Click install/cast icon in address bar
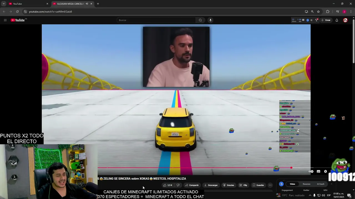 [x=306, y=12]
